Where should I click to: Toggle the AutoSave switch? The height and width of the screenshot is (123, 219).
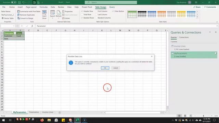click(x=14, y=2)
